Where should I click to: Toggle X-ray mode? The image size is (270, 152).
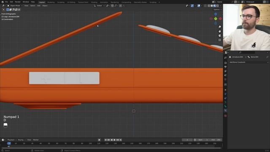[x=205, y=5]
